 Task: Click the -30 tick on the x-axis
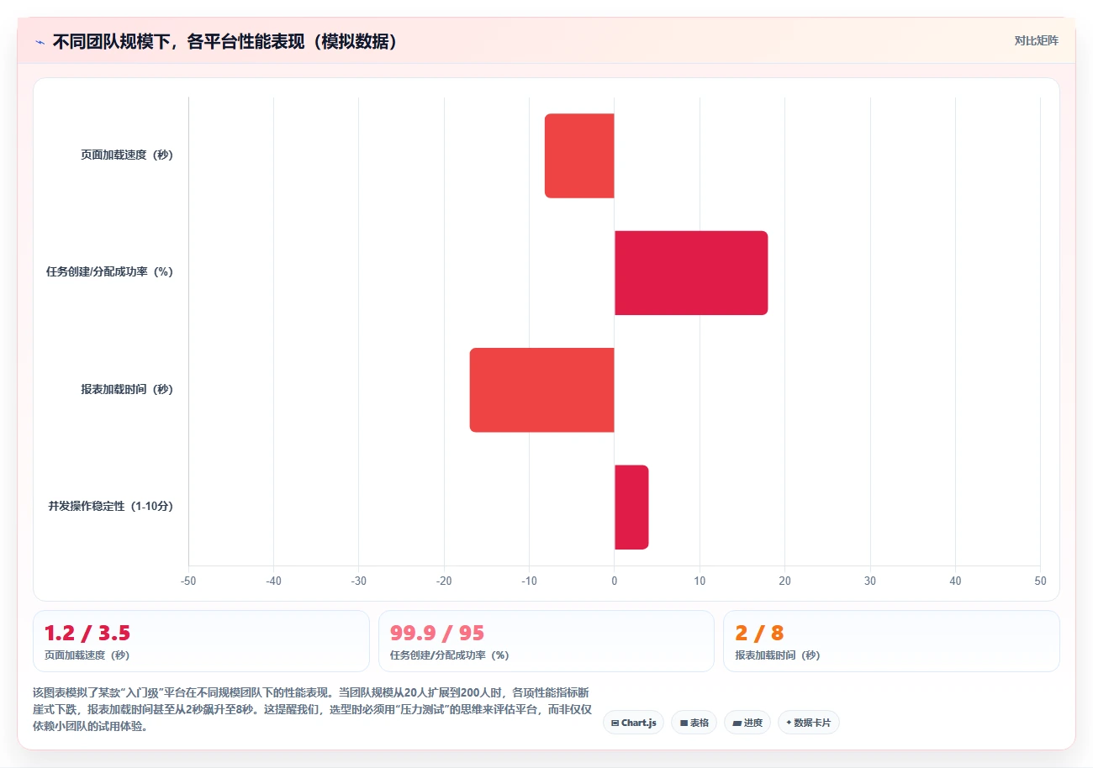click(359, 581)
